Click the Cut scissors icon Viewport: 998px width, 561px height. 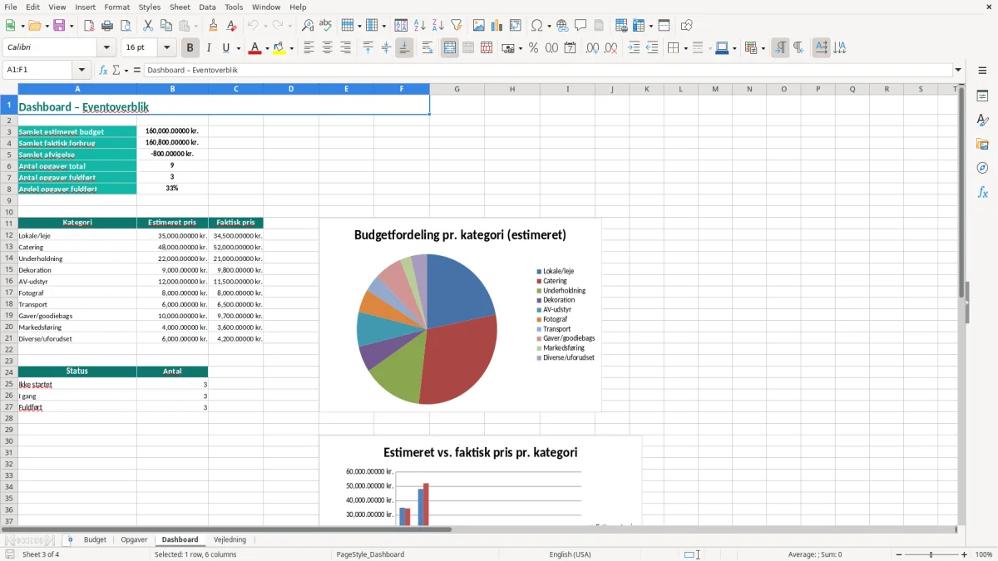[148, 26]
